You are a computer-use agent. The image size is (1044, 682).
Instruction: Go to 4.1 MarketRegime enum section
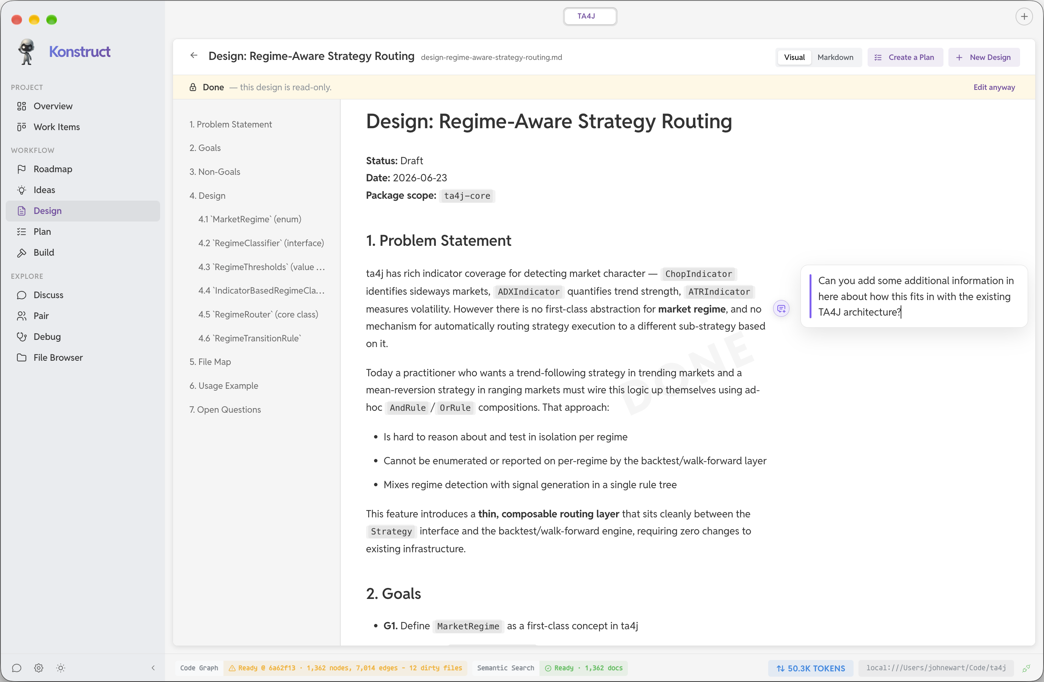[x=250, y=219]
